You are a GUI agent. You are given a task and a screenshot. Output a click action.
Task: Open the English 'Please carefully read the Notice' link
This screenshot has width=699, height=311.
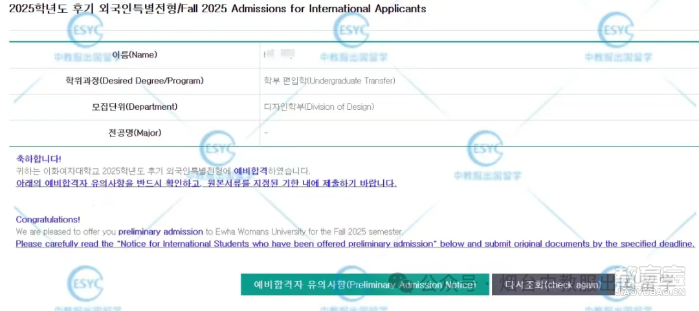coord(355,244)
